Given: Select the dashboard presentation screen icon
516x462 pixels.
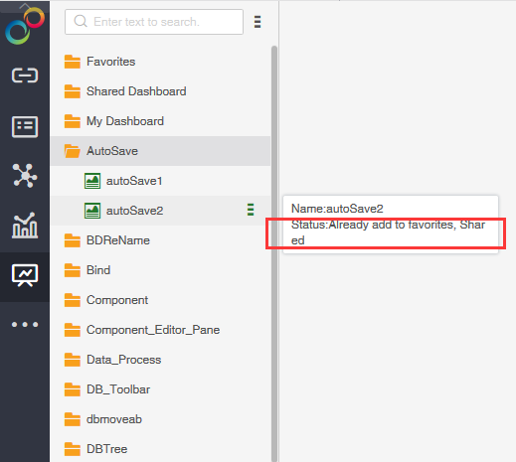Looking at the screenshot, I should pos(25,275).
